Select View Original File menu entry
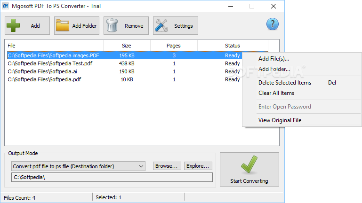The width and height of the screenshot is (362, 203). point(302,120)
